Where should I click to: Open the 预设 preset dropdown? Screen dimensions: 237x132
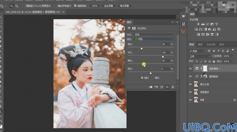click(x=154, y=35)
